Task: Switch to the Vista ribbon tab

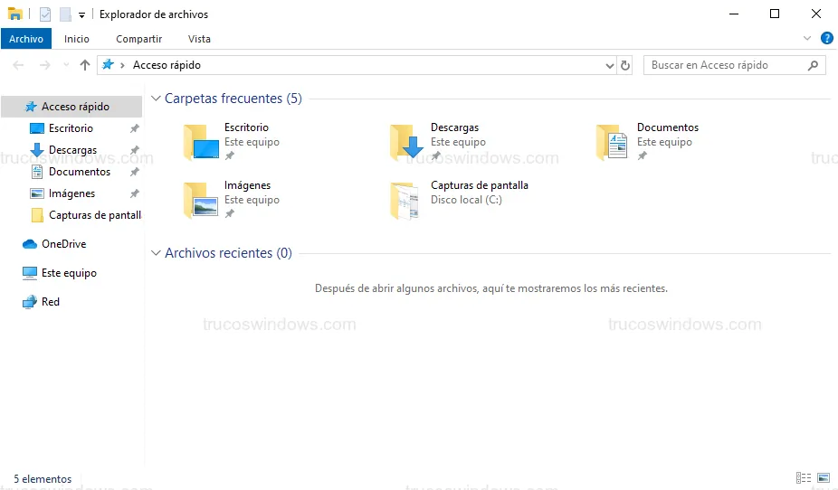Action: 199,39
